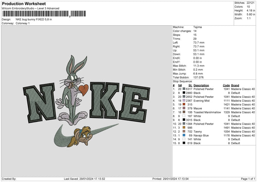Select the Zoom value "1:1"

248,18
